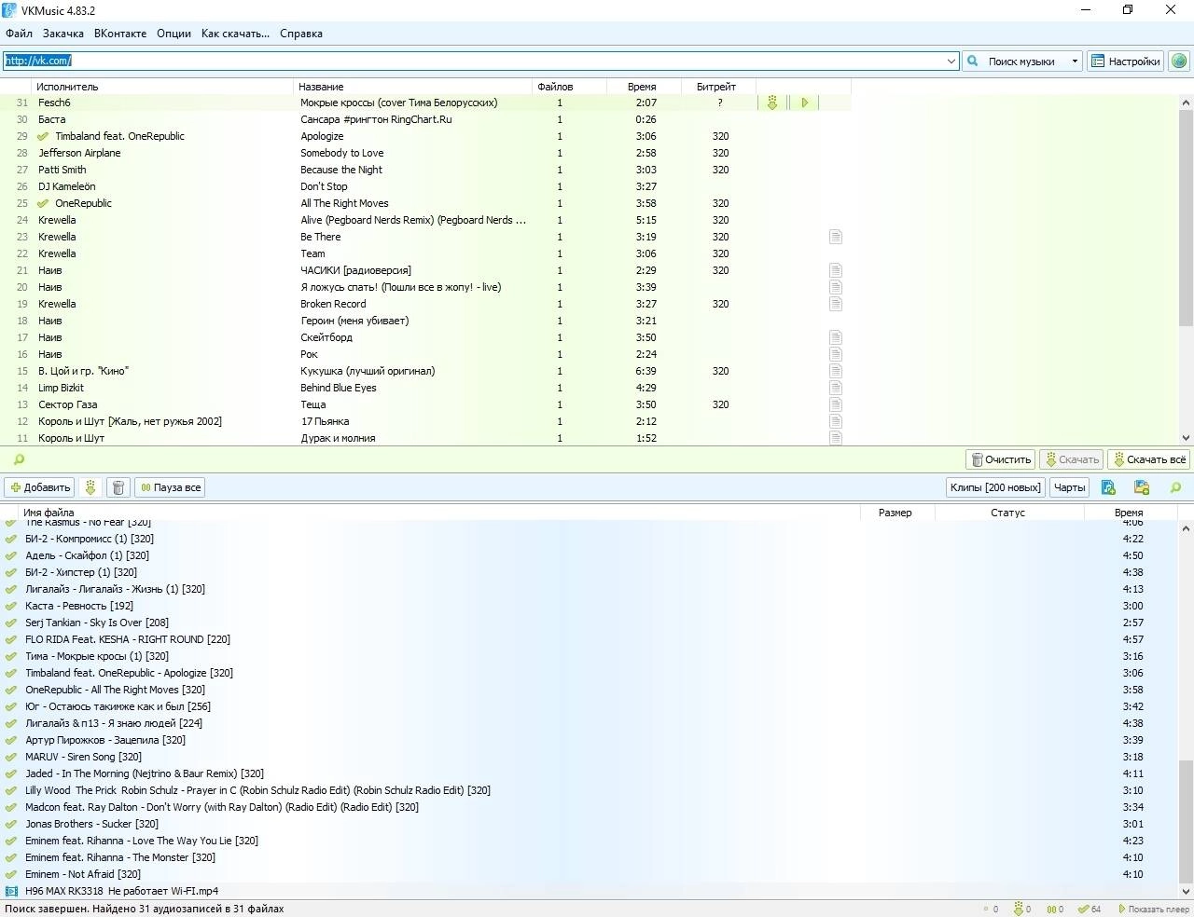
Task: Click the magnifier filter icon below the search results
Action: [19, 459]
